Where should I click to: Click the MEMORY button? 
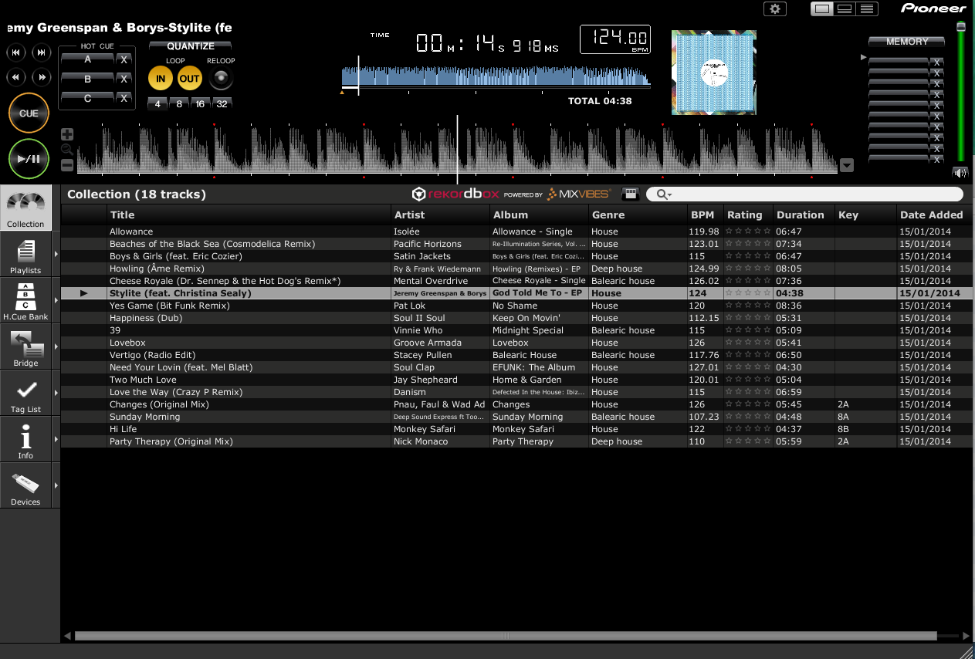click(x=906, y=42)
